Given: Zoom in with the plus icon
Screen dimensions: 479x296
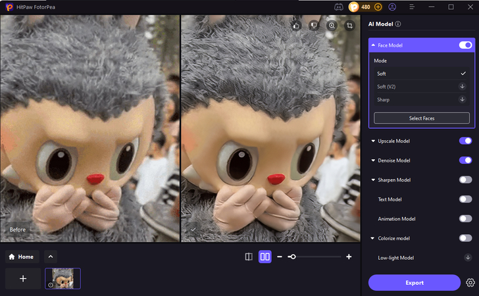Looking at the screenshot, I should coord(349,257).
